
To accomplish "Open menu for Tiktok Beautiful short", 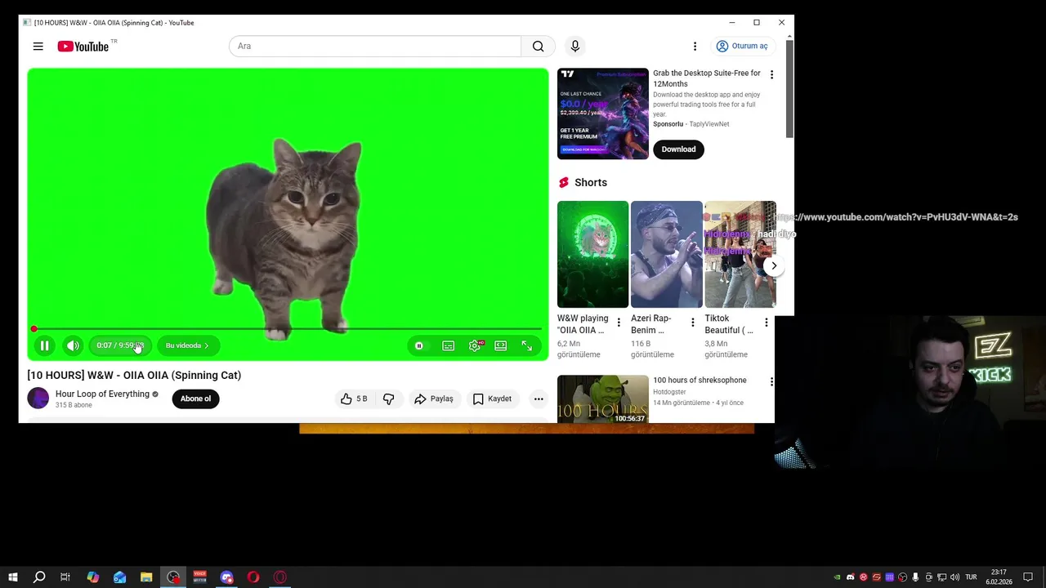I will (x=767, y=323).
